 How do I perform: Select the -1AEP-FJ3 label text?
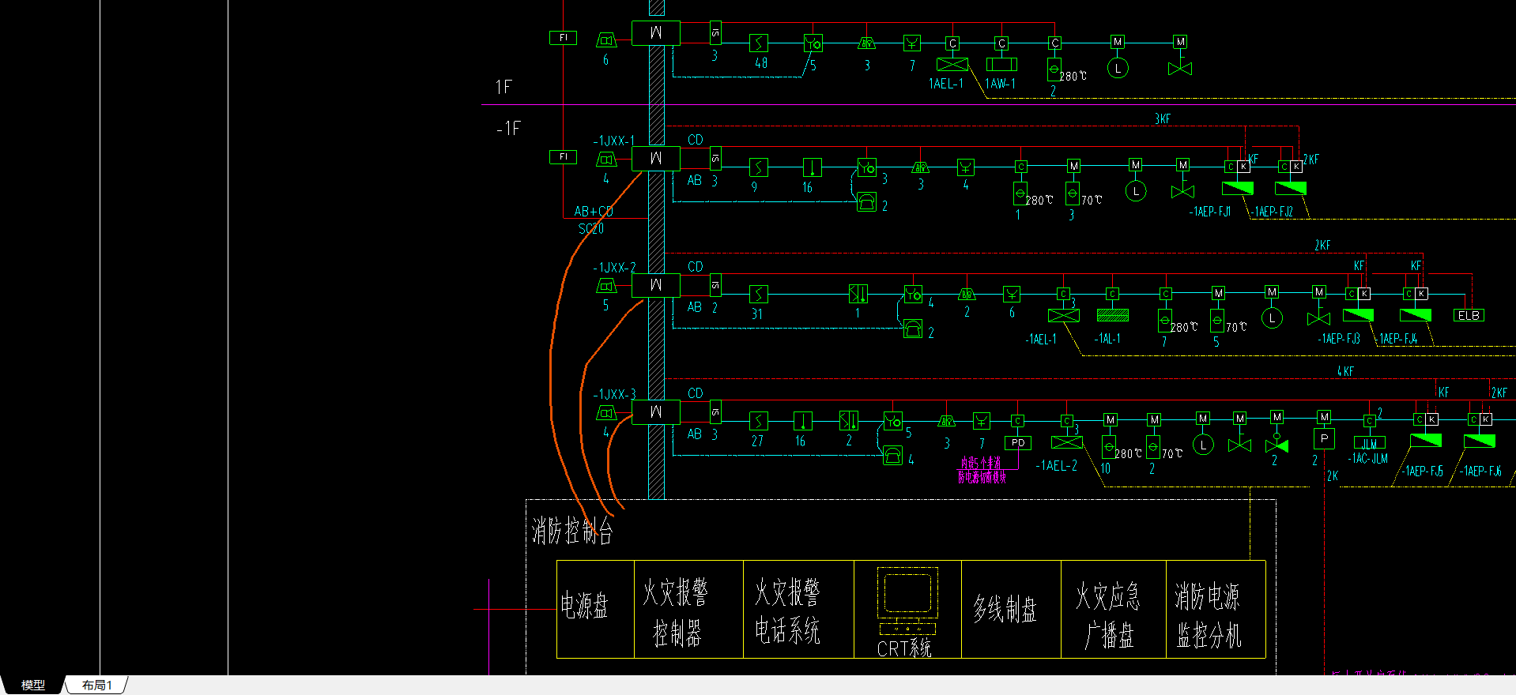[x=1338, y=339]
